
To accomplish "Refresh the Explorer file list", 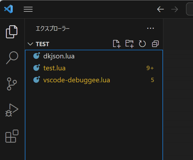I will coord(142,44).
